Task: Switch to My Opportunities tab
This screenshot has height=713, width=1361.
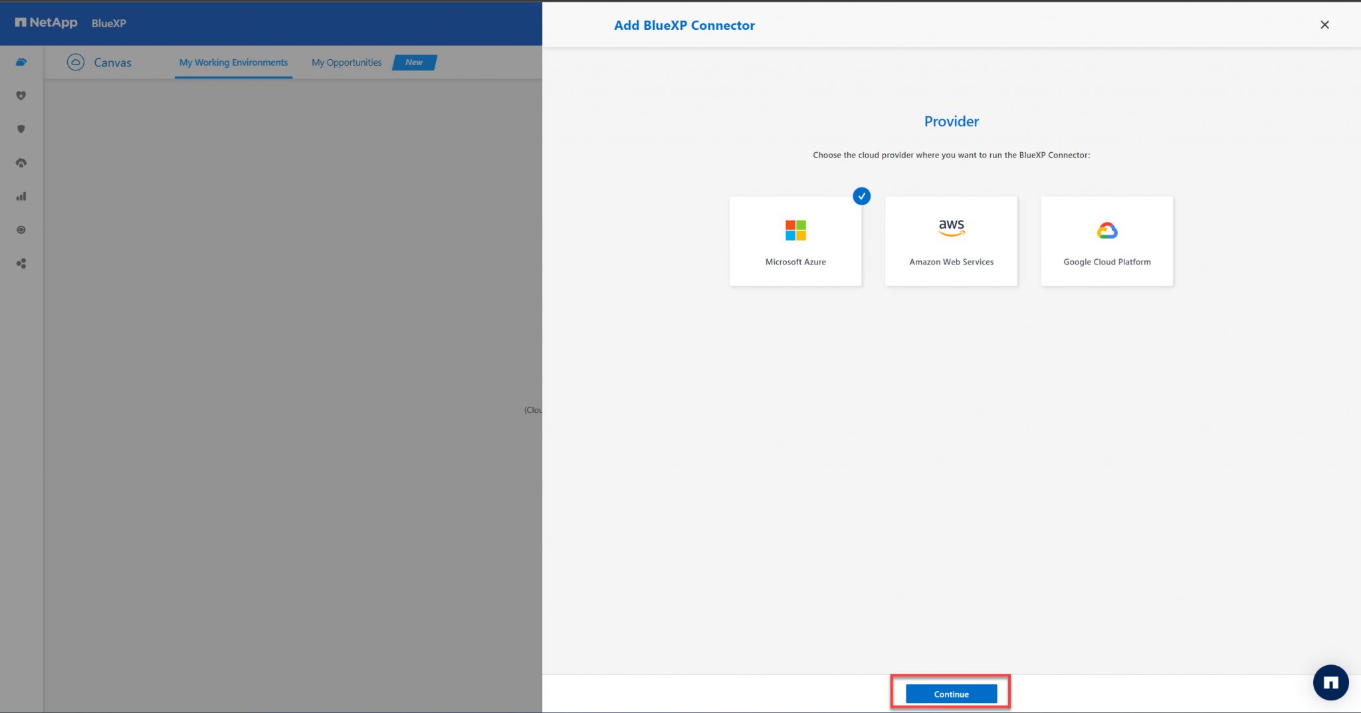Action: 346,62
